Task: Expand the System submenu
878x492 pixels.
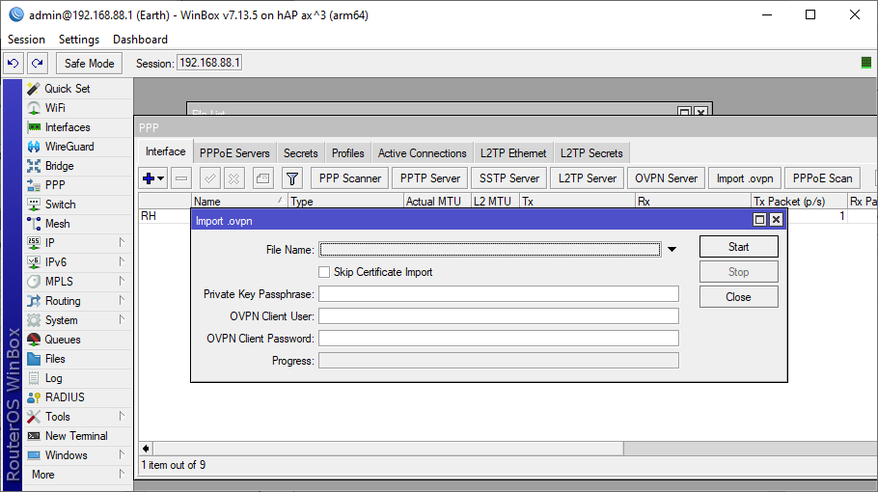Action: [x=122, y=319]
